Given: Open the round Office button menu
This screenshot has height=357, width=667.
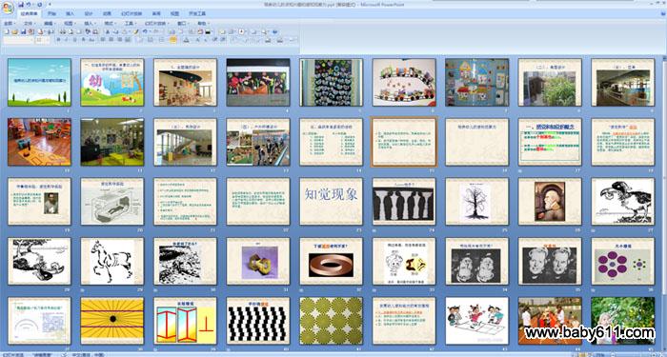Looking at the screenshot, I should [8, 8].
